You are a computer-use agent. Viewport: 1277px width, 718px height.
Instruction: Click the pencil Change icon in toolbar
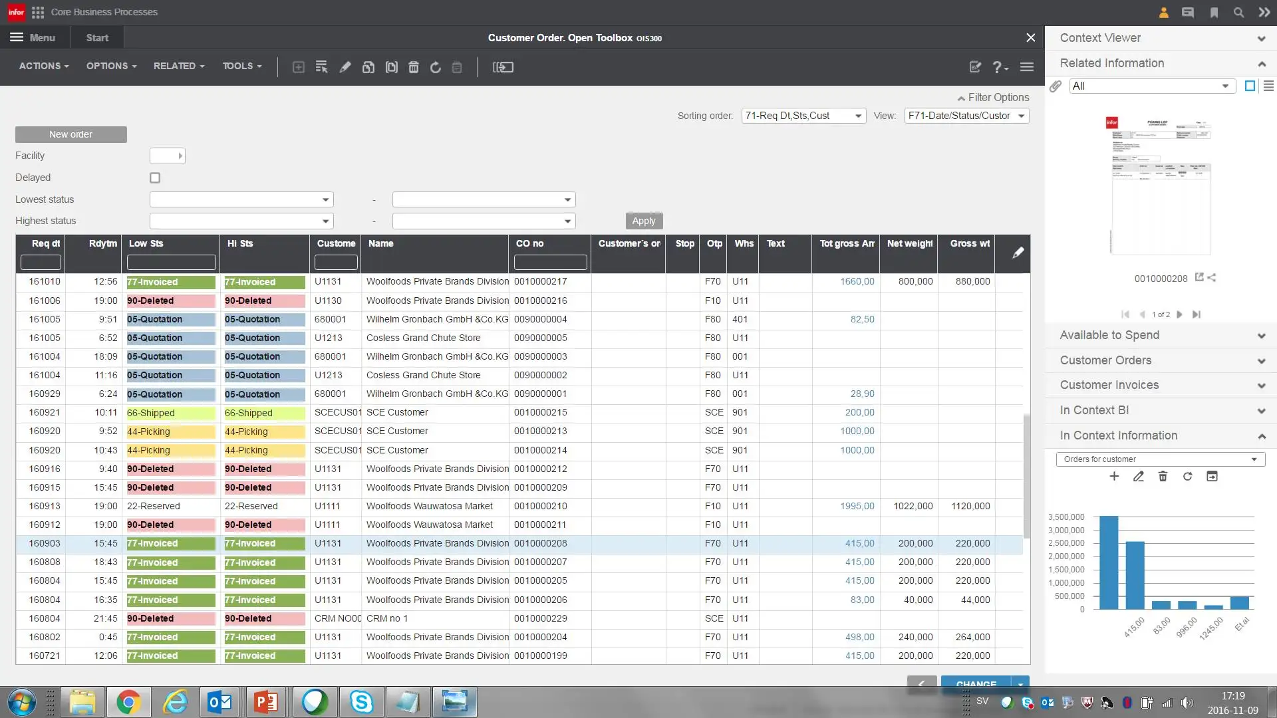click(345, 67)
